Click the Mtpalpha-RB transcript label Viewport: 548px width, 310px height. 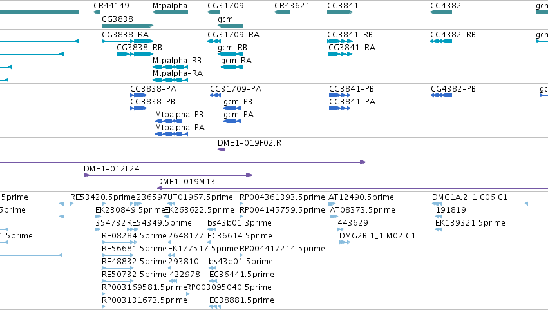pos(177,61)
